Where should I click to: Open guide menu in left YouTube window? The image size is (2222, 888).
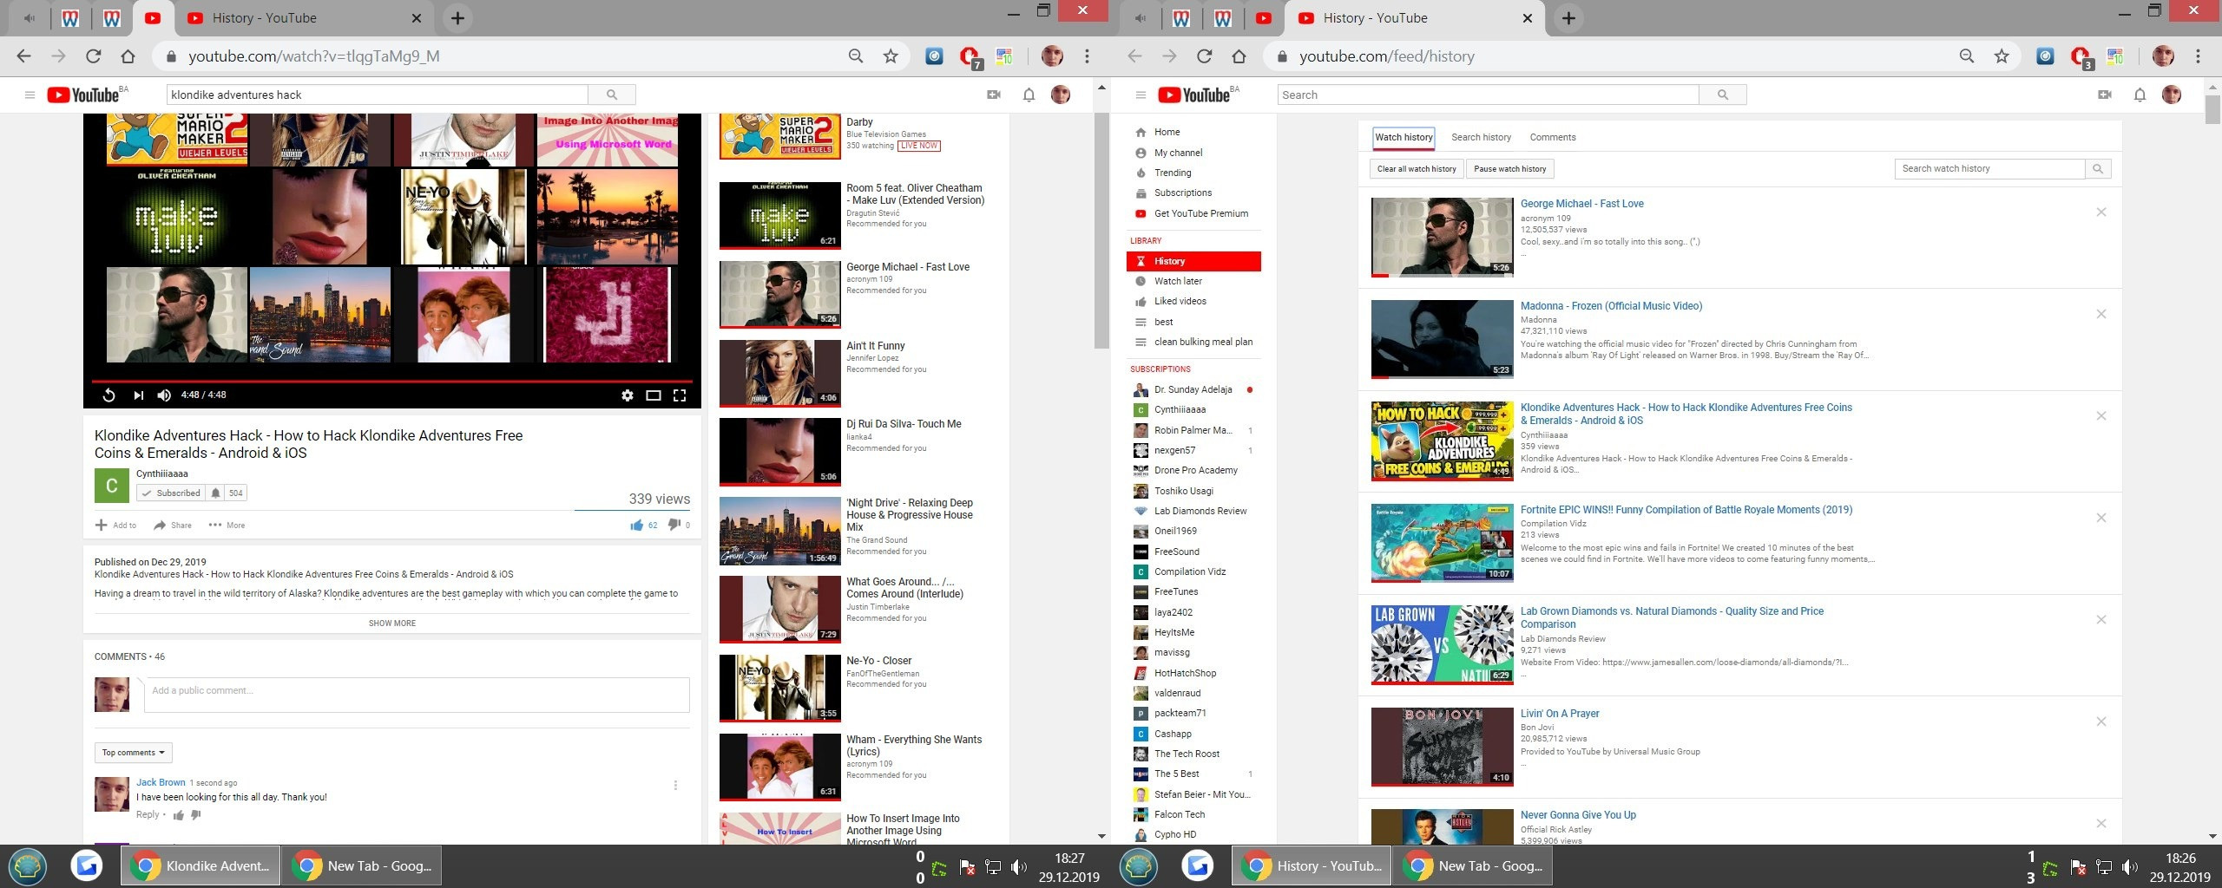30,95
